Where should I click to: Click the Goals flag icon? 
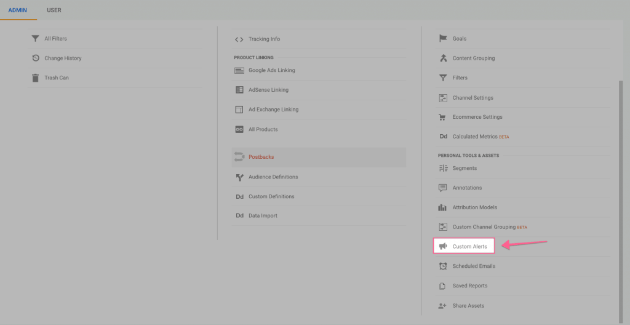coord(443,39)
